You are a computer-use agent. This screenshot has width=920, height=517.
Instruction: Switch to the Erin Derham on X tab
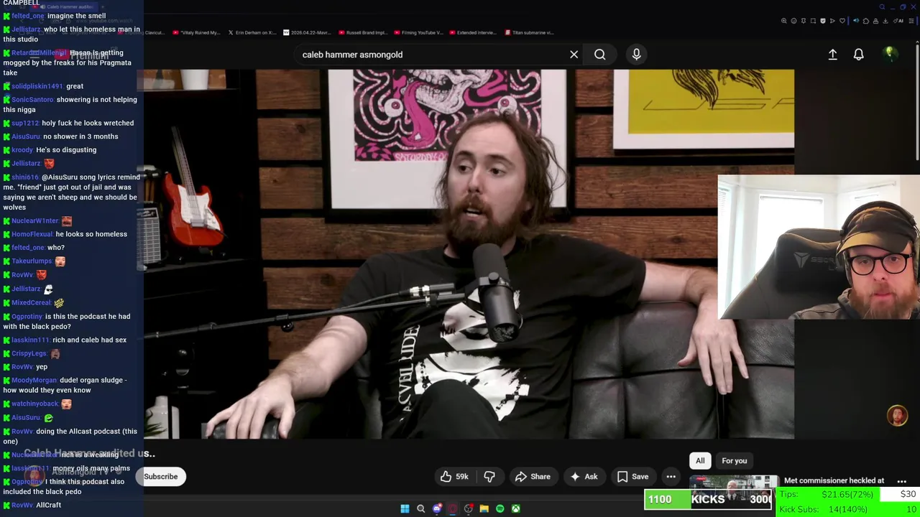[x=252, y=32]
